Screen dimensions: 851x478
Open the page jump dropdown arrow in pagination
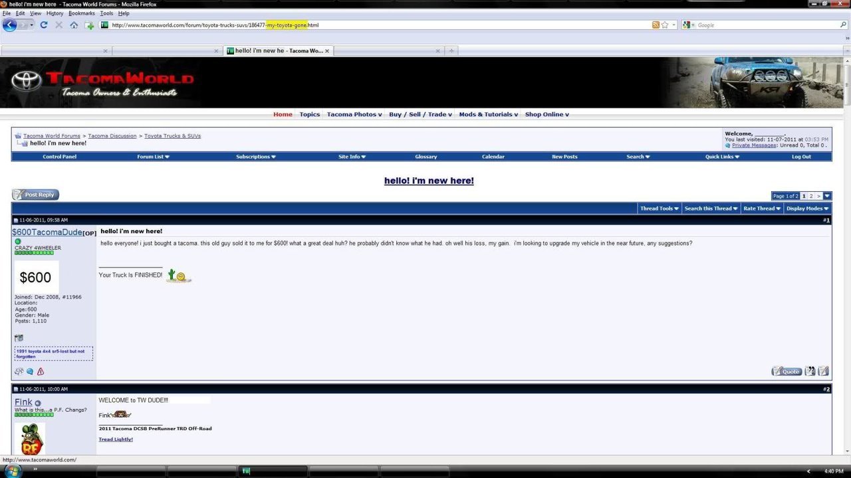click(827, 196)
